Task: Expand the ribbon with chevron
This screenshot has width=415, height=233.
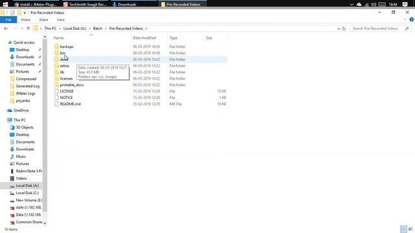Action: coord(405,19)
